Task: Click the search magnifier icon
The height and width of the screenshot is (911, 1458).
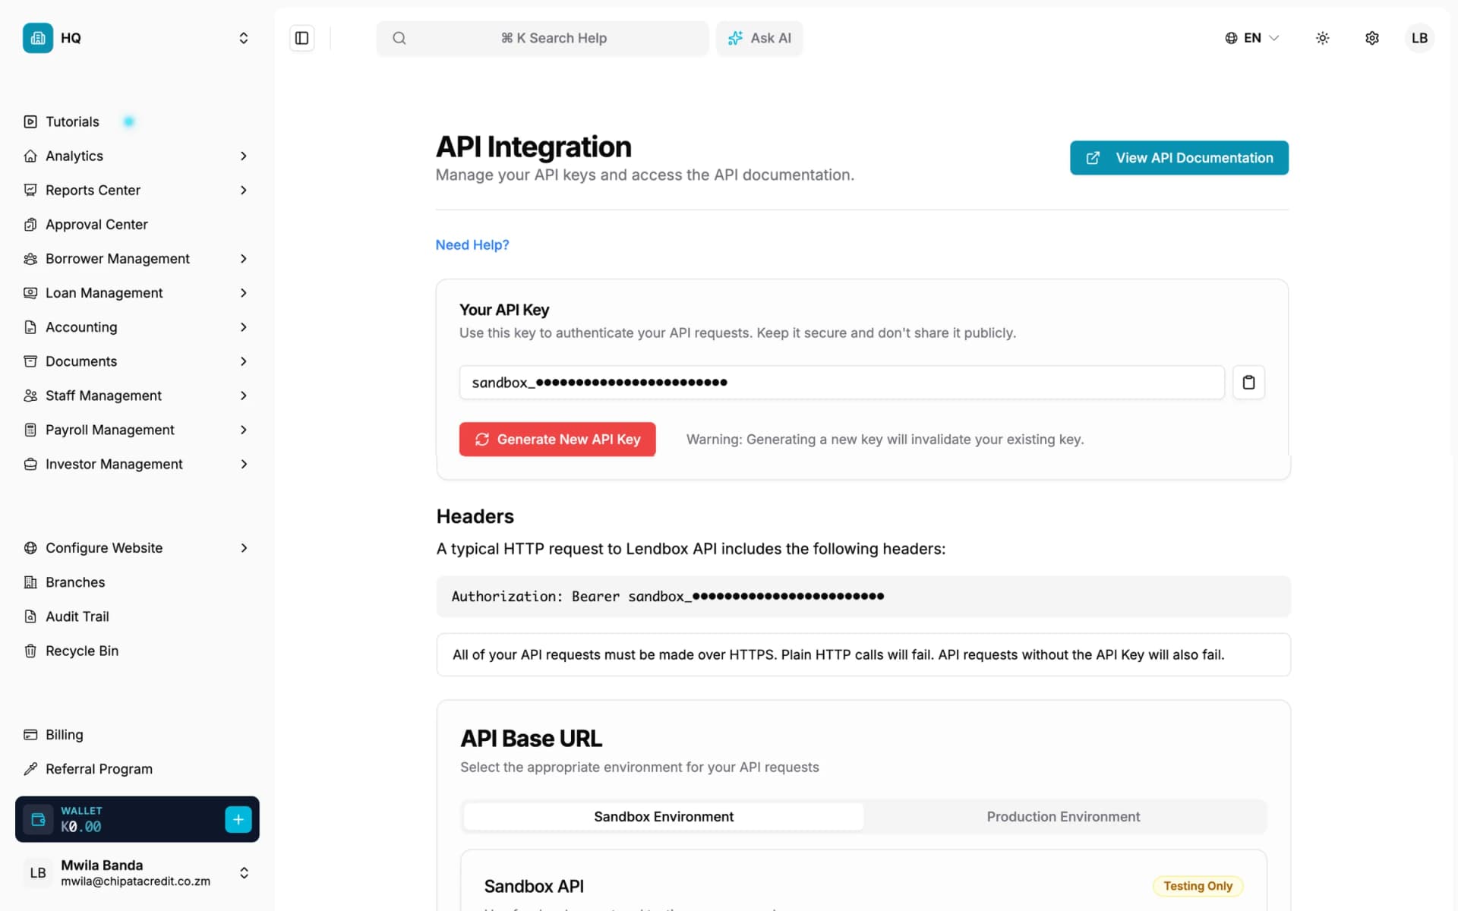Action: click(399, 38)
